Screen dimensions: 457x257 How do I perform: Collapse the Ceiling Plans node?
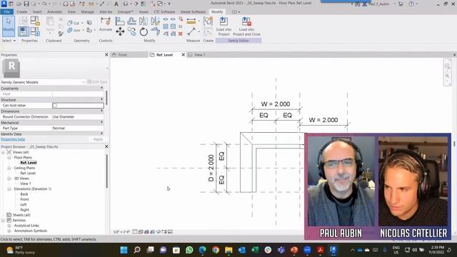point(9,168)
